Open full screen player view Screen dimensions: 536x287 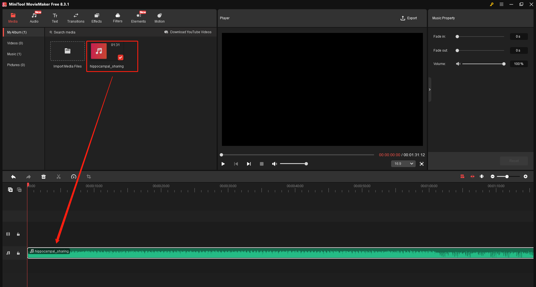422,164
